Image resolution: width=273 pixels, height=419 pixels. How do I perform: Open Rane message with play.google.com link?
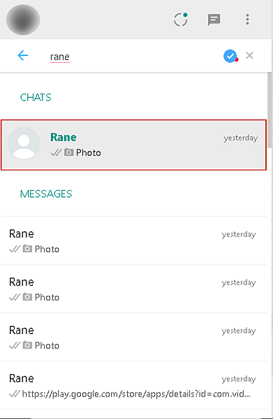[x=133, y=385]
